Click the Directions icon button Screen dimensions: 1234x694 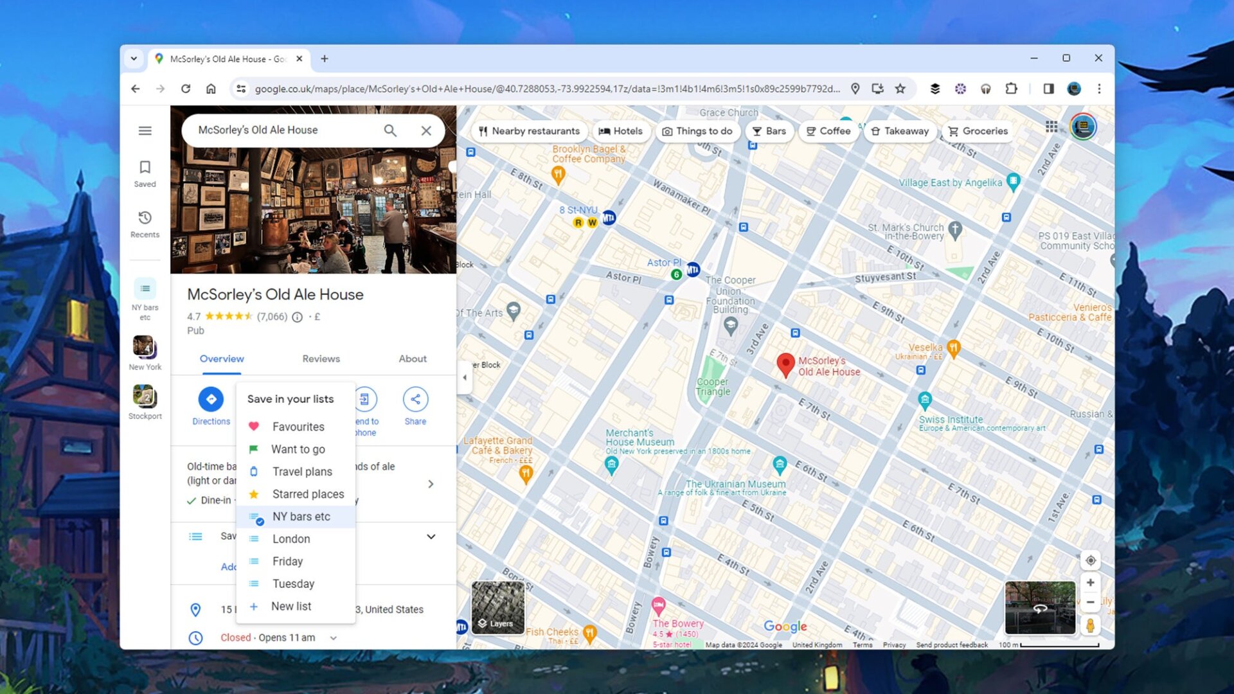(211, 399)
